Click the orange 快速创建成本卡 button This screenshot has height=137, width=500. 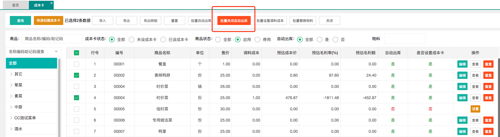tap(49, 20)
